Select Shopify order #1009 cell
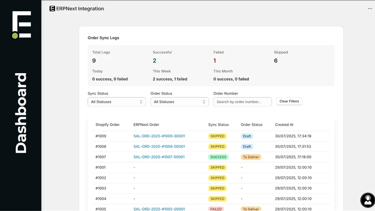Screen dimensions: 375x211 pyautogui.click(x=101, y=136)
